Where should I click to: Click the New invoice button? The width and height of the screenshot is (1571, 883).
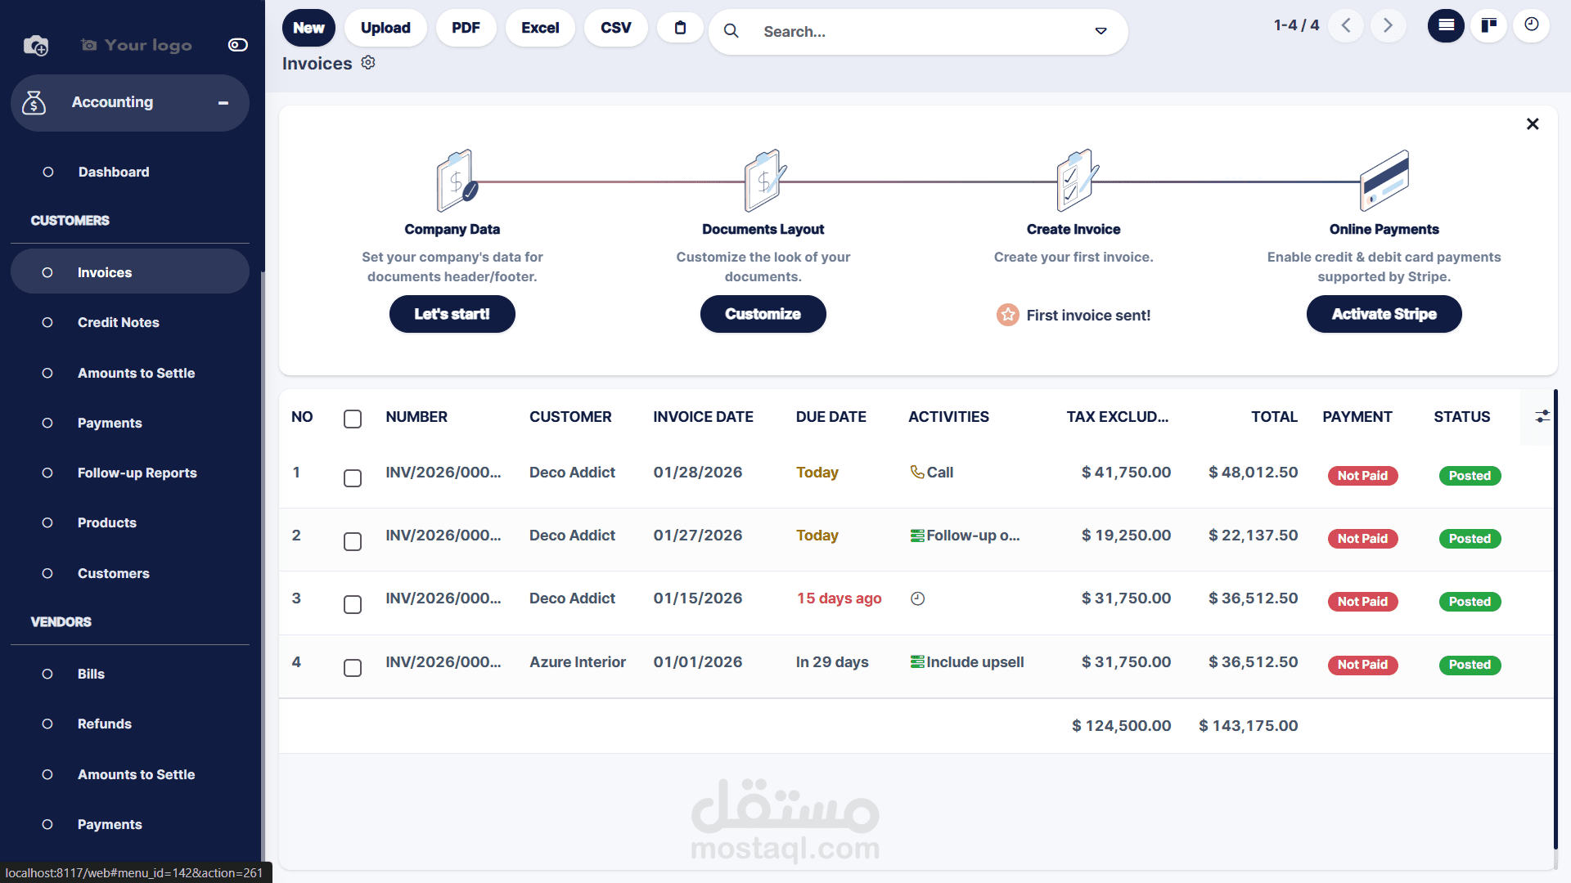308,28
